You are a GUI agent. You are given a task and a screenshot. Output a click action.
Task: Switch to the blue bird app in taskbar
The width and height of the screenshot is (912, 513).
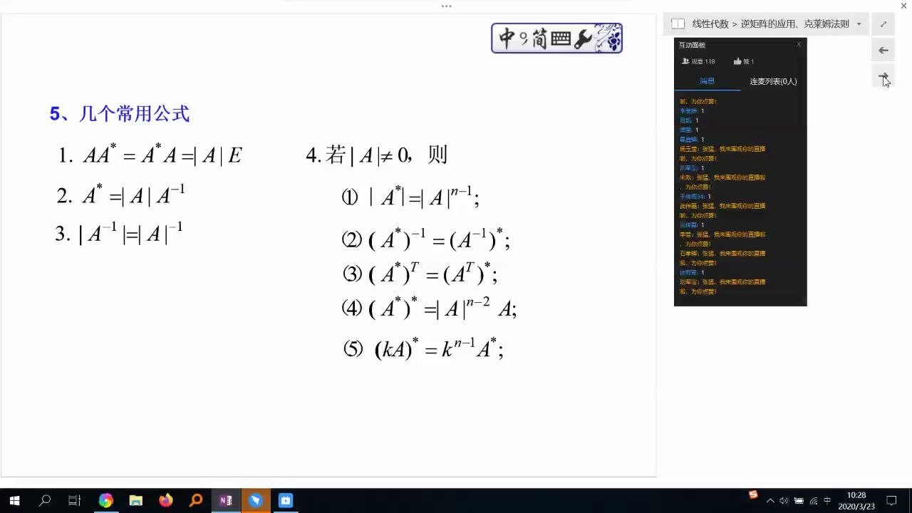(x=256, y=500)
